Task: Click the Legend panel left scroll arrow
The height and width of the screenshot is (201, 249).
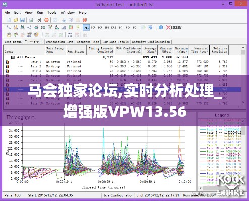Action: click(201, 188)
